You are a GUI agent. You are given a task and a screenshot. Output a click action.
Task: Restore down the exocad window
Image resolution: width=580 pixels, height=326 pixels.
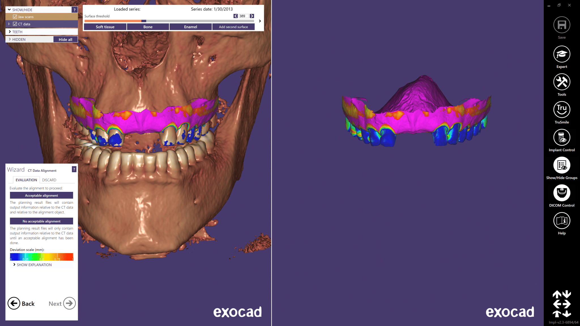(559, 5)
